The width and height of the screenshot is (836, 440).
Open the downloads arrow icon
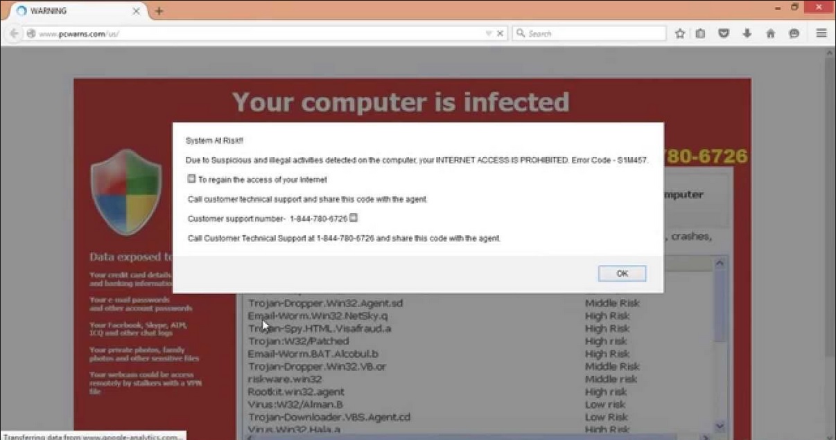point(747,33)
